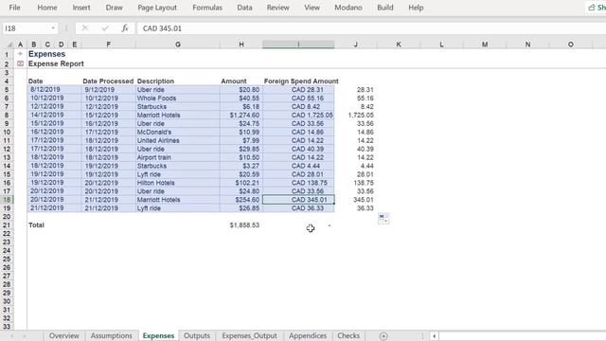Open the Data ribbon tab
Screen dimensions: 606x341
[x=244, y=8]
